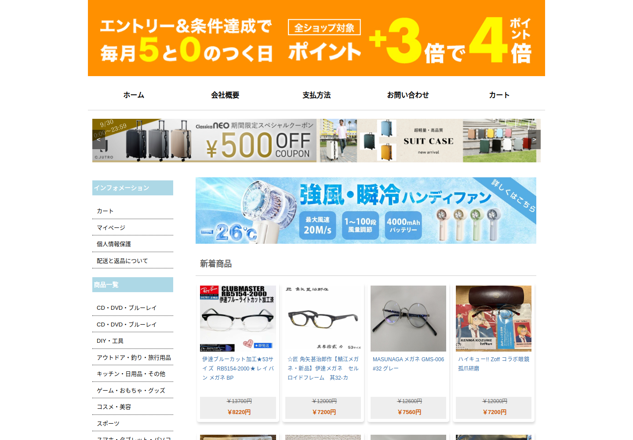Click the インフォメーション sidebar heading
The height and width of the screenshot is (440, 633).
pyautogui.click(x=133, y=188)
